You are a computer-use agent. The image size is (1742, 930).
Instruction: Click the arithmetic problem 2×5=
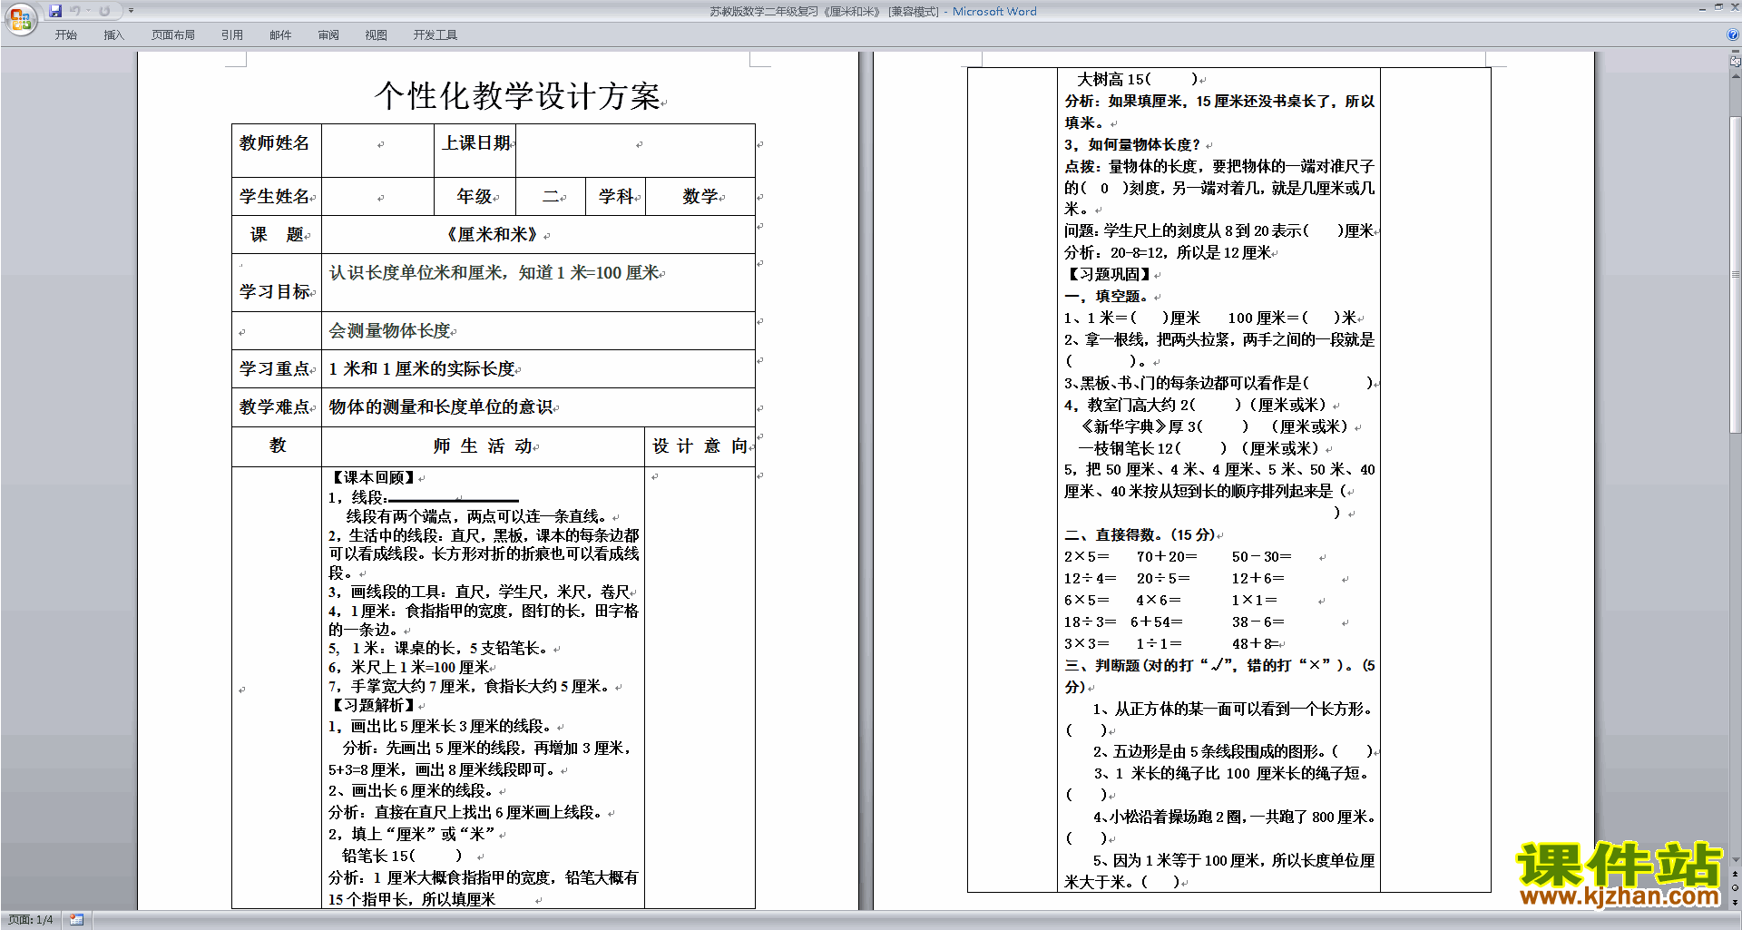coord(1086,556)
